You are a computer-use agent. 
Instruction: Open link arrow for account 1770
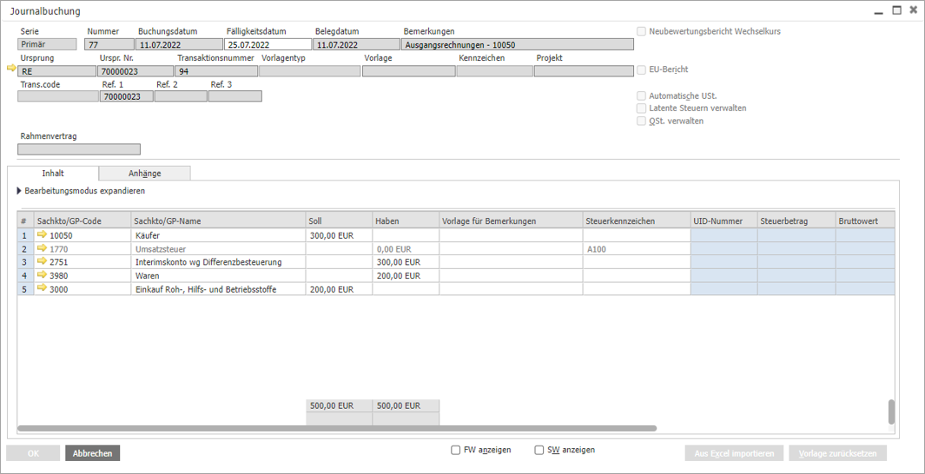point(42,248)
